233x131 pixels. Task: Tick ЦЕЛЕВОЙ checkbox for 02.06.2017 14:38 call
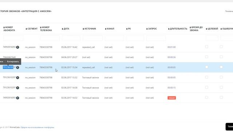coord(206,87)
